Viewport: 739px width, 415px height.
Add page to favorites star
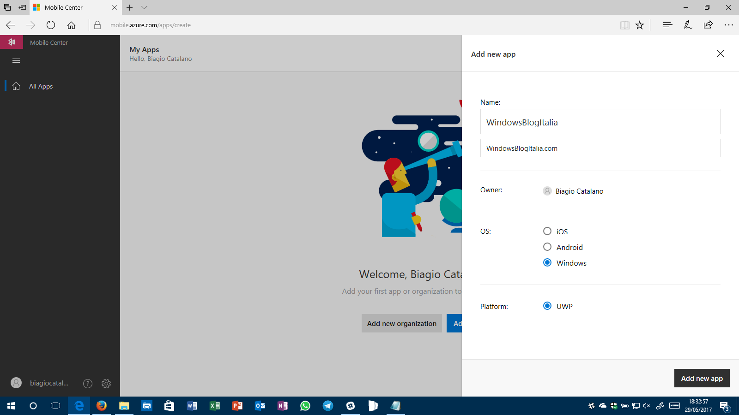640,25
